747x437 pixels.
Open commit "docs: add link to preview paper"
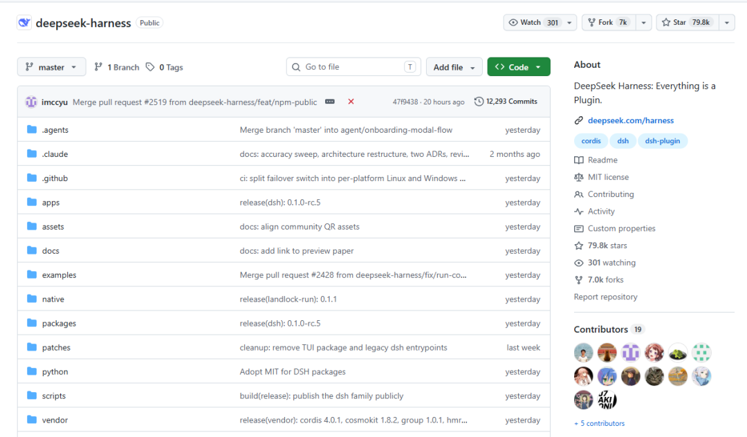[296, 250]
